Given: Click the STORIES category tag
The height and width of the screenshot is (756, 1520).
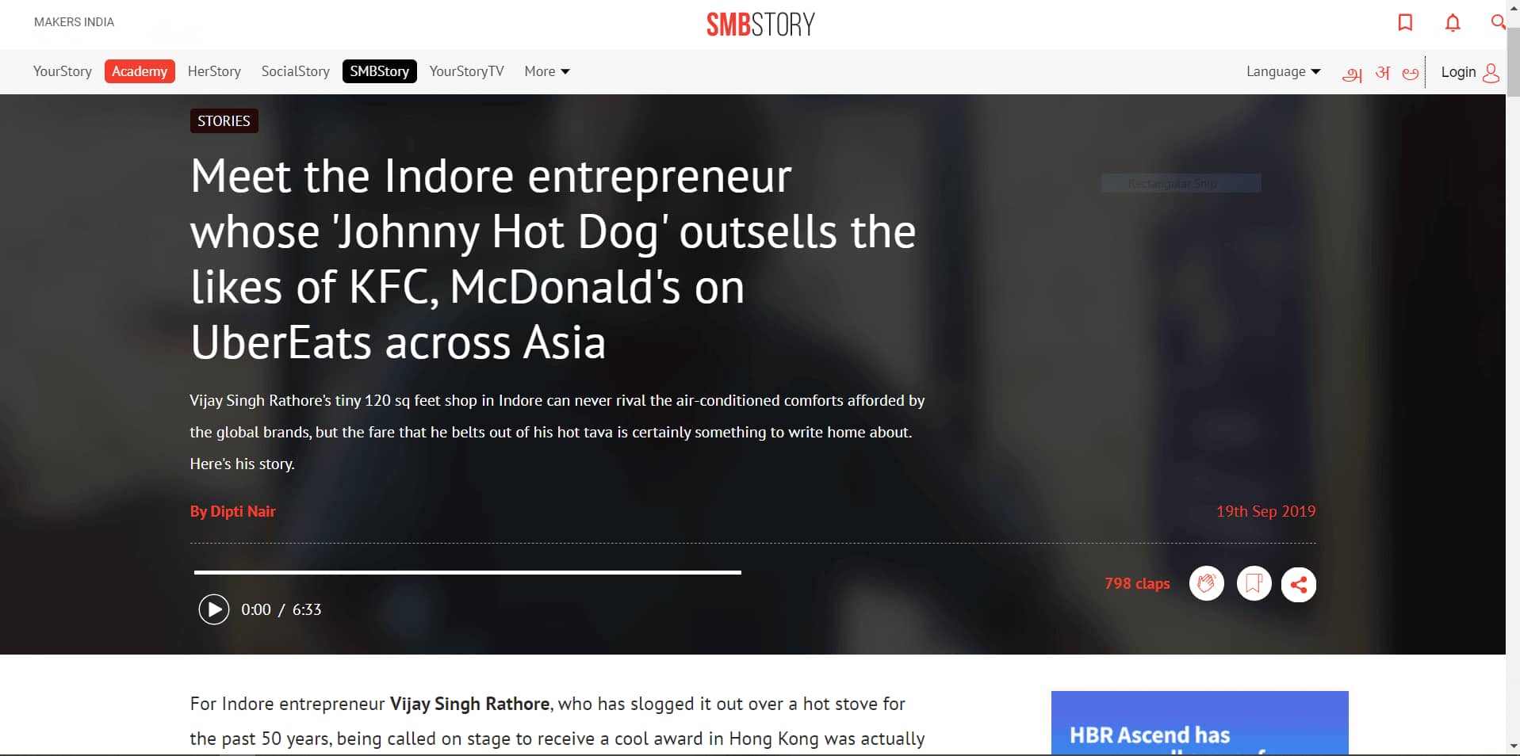Looking at the screenshot, I should point(224,120).
